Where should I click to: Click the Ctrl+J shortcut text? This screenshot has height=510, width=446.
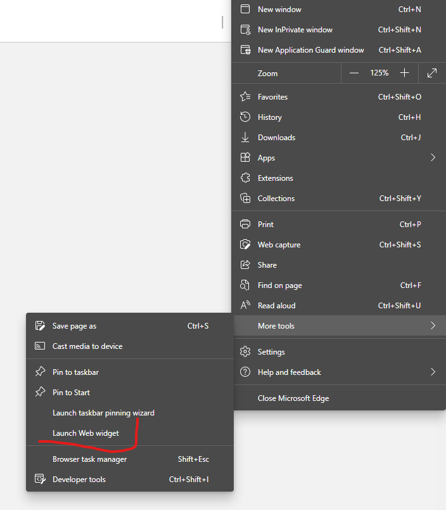(x=411, y=137)
